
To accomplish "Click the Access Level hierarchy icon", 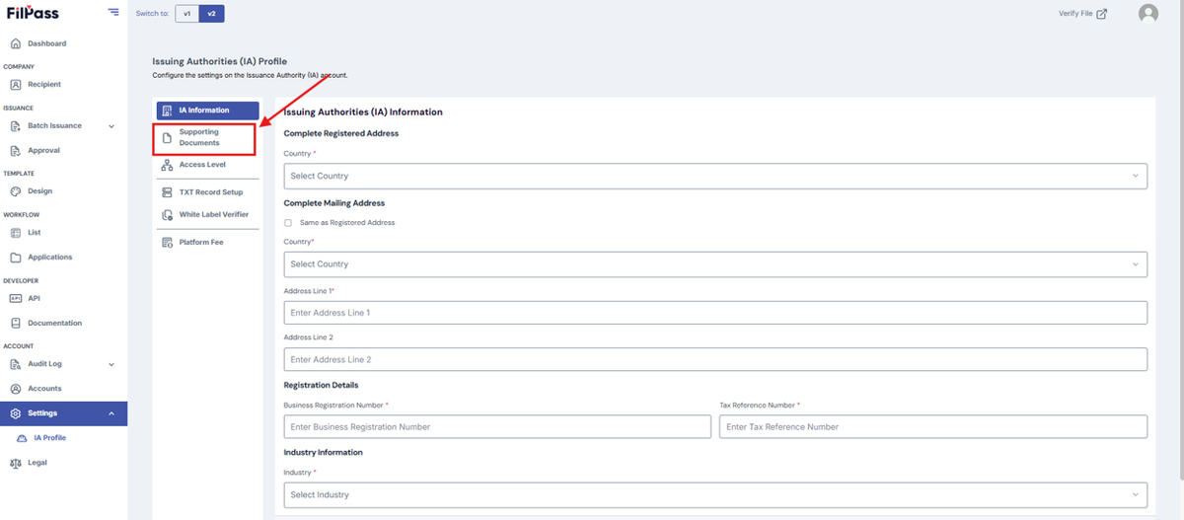I will [x=167, y=165].
